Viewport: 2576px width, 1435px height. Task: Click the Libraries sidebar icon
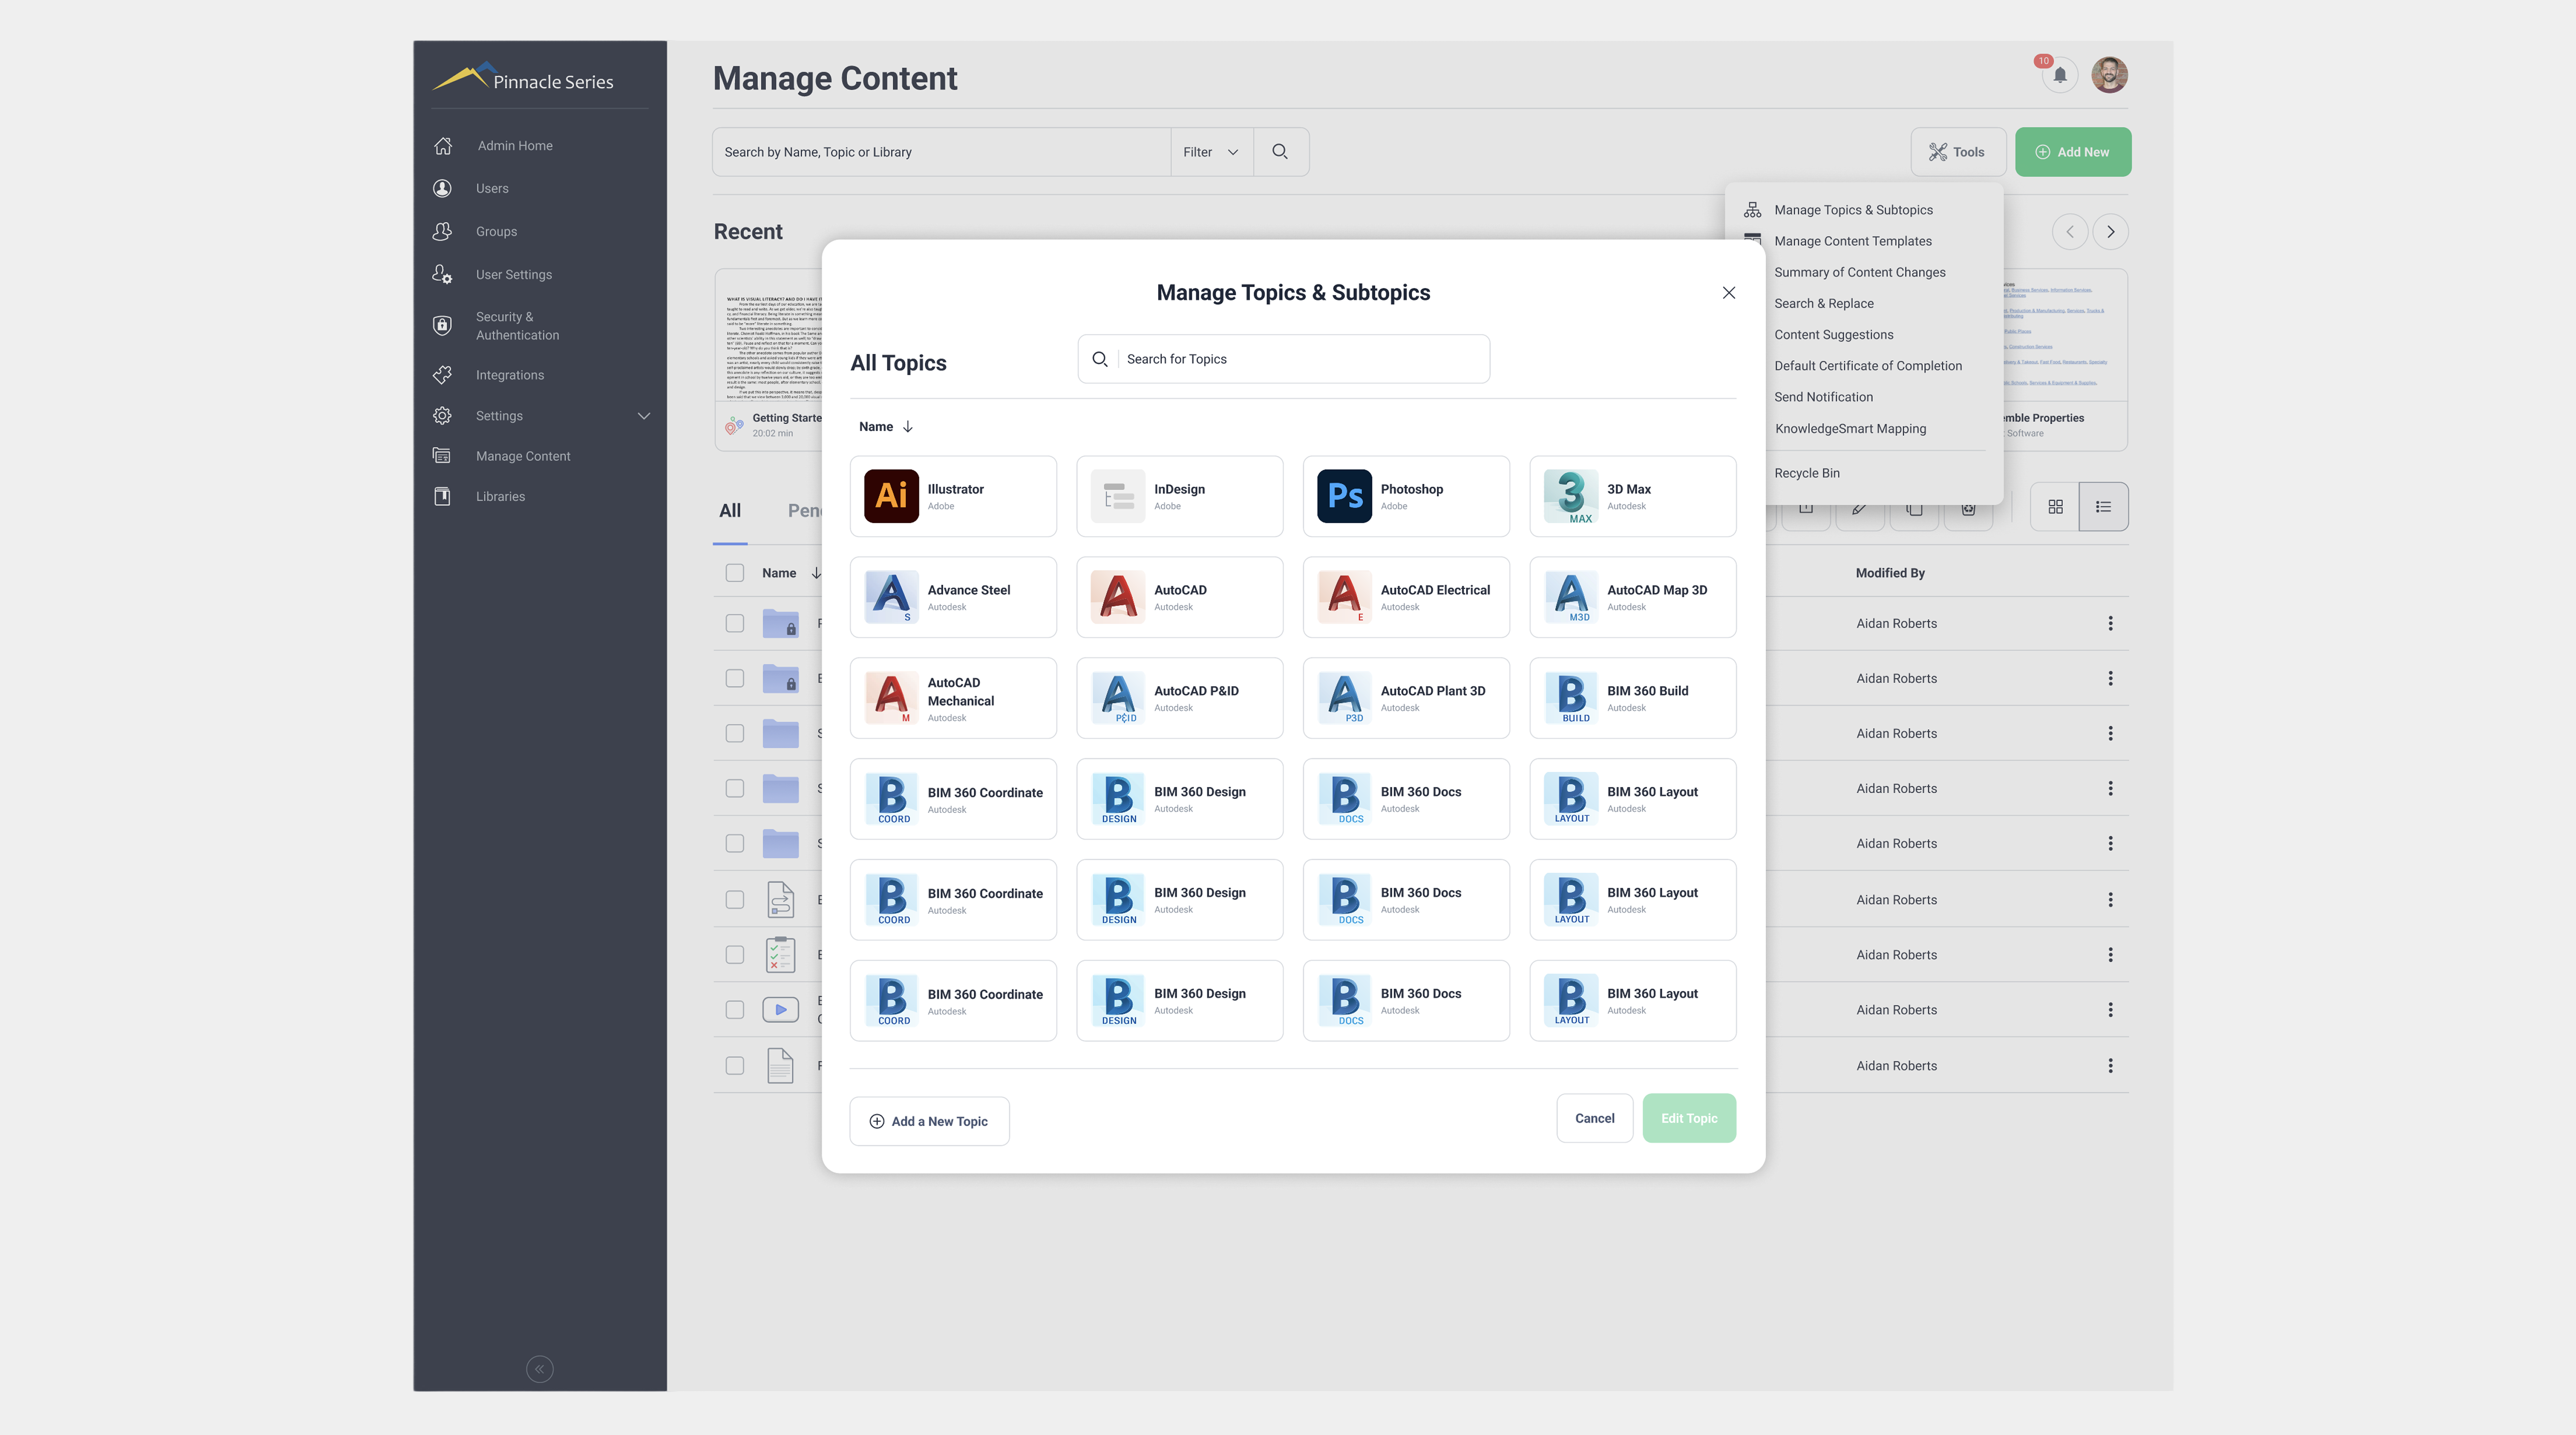pyautogui.click(x=442, y=496)
